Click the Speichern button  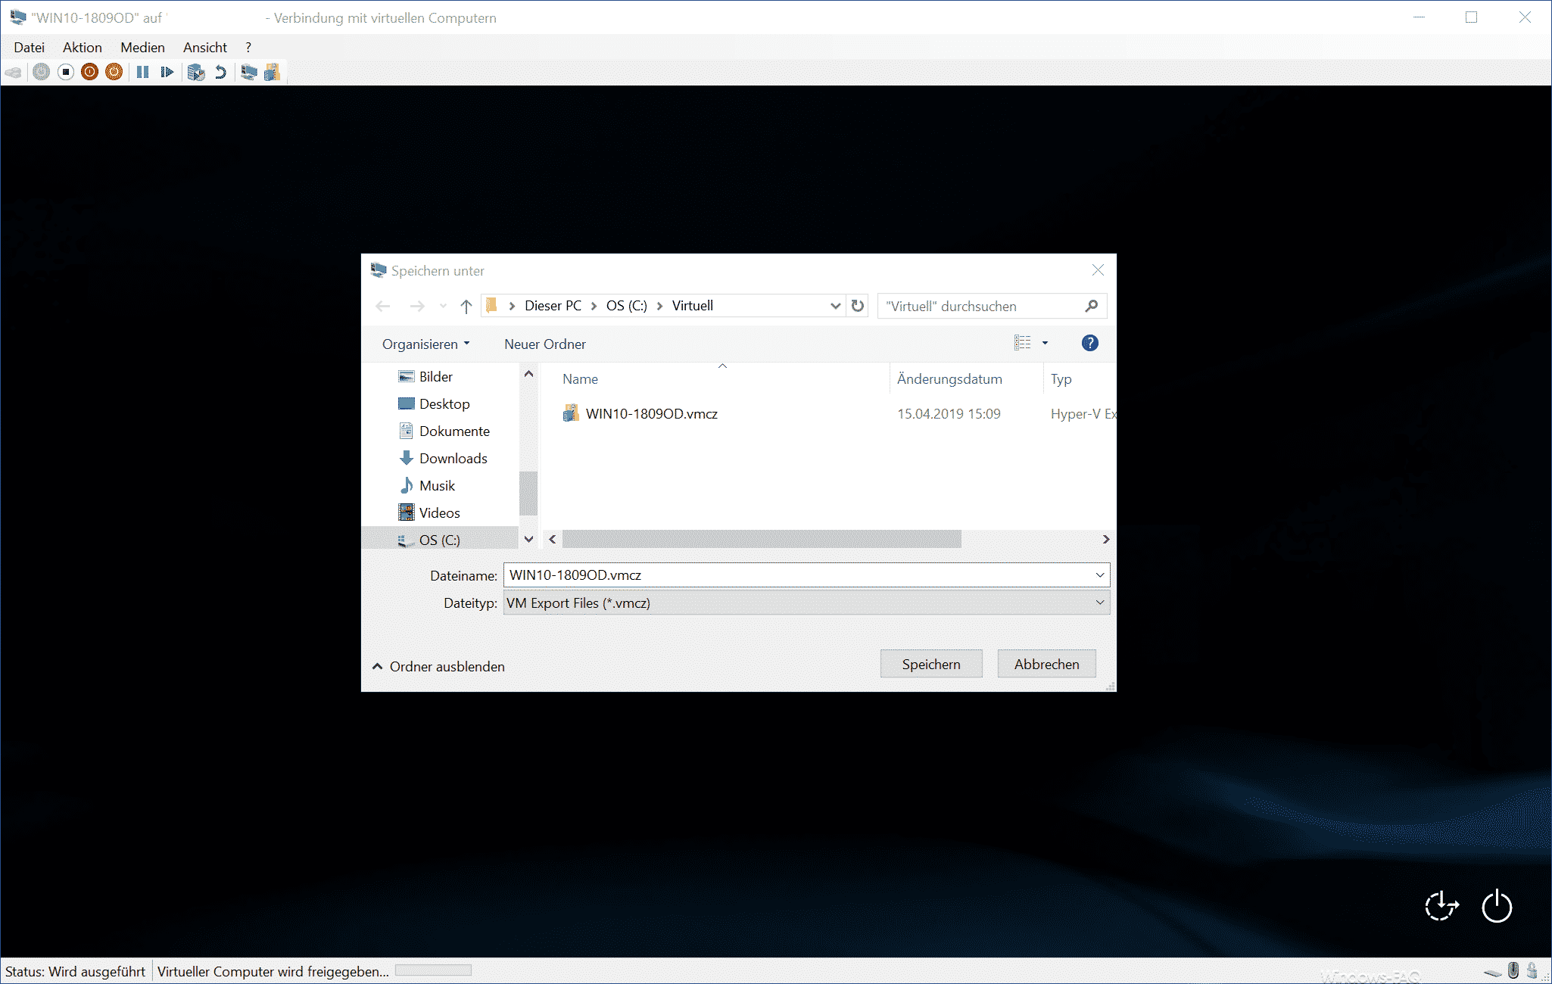pos(931,664)
